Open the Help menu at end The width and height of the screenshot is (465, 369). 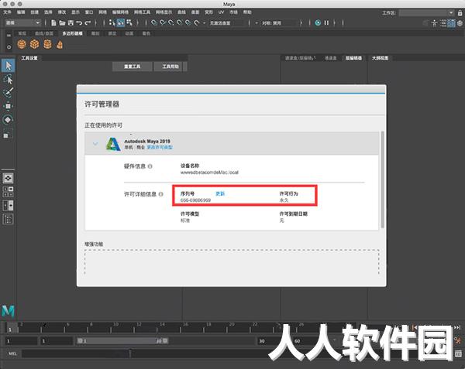click(x=247, y=12)
